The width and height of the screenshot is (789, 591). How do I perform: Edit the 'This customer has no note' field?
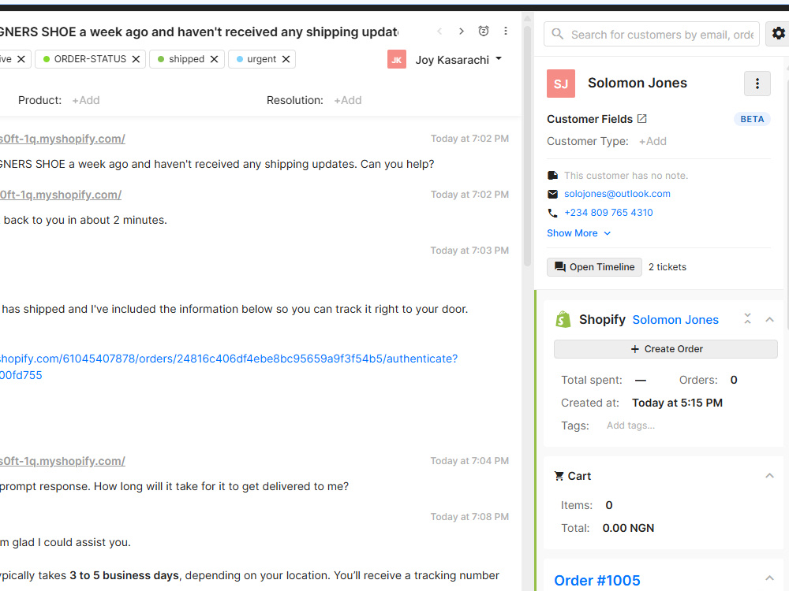pyautogui.click(x=626, y=176)
